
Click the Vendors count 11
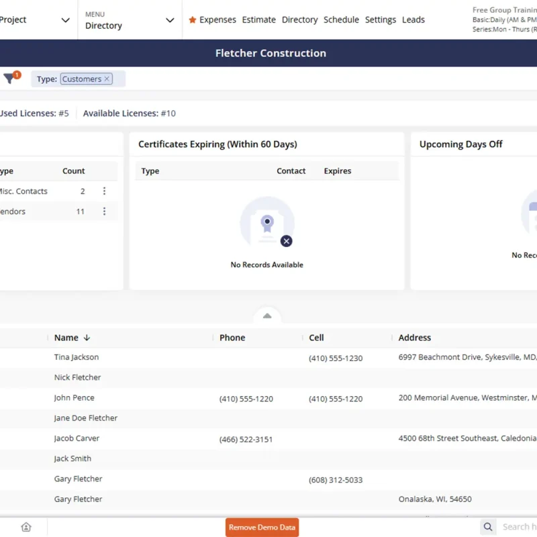80,211
